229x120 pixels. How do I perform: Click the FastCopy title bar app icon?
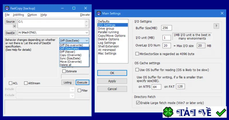pyautogui.click(x=7, y=8)
